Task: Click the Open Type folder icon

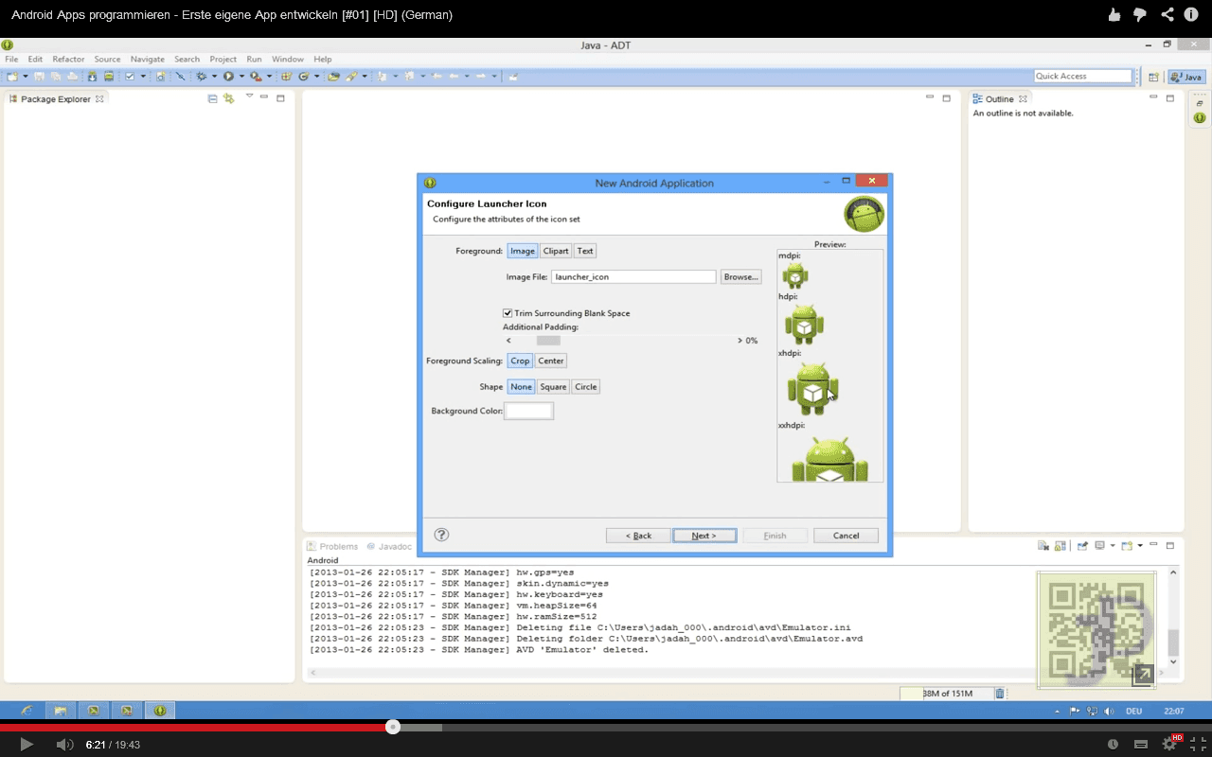Action: 333,76
